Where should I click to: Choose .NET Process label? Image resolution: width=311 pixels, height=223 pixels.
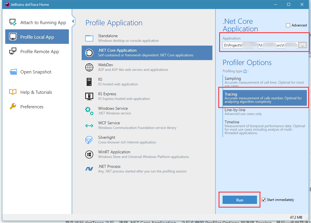pos(109,166)
